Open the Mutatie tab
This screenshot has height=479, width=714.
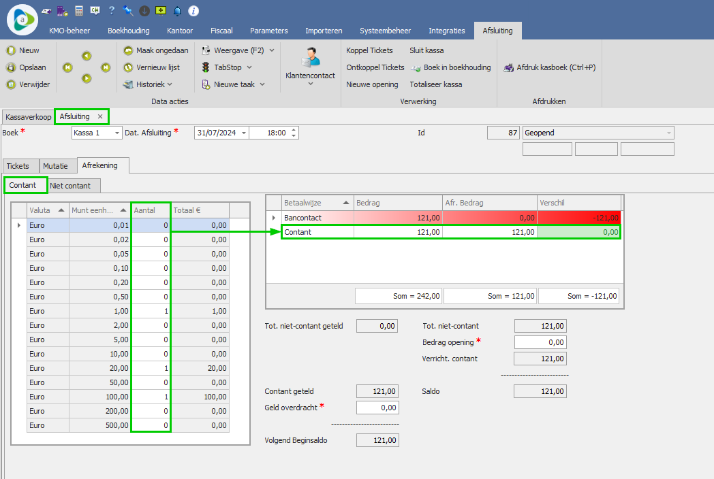click(56, 166)
